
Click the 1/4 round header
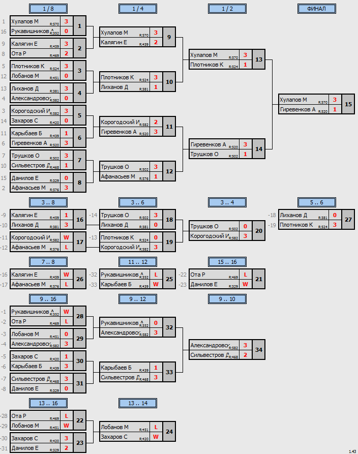(x=138, y=9)
